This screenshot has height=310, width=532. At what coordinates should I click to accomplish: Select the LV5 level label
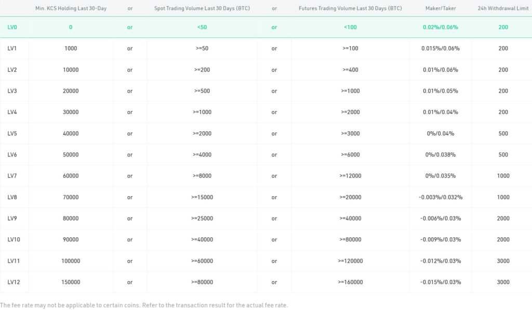[x=12, y=134]
